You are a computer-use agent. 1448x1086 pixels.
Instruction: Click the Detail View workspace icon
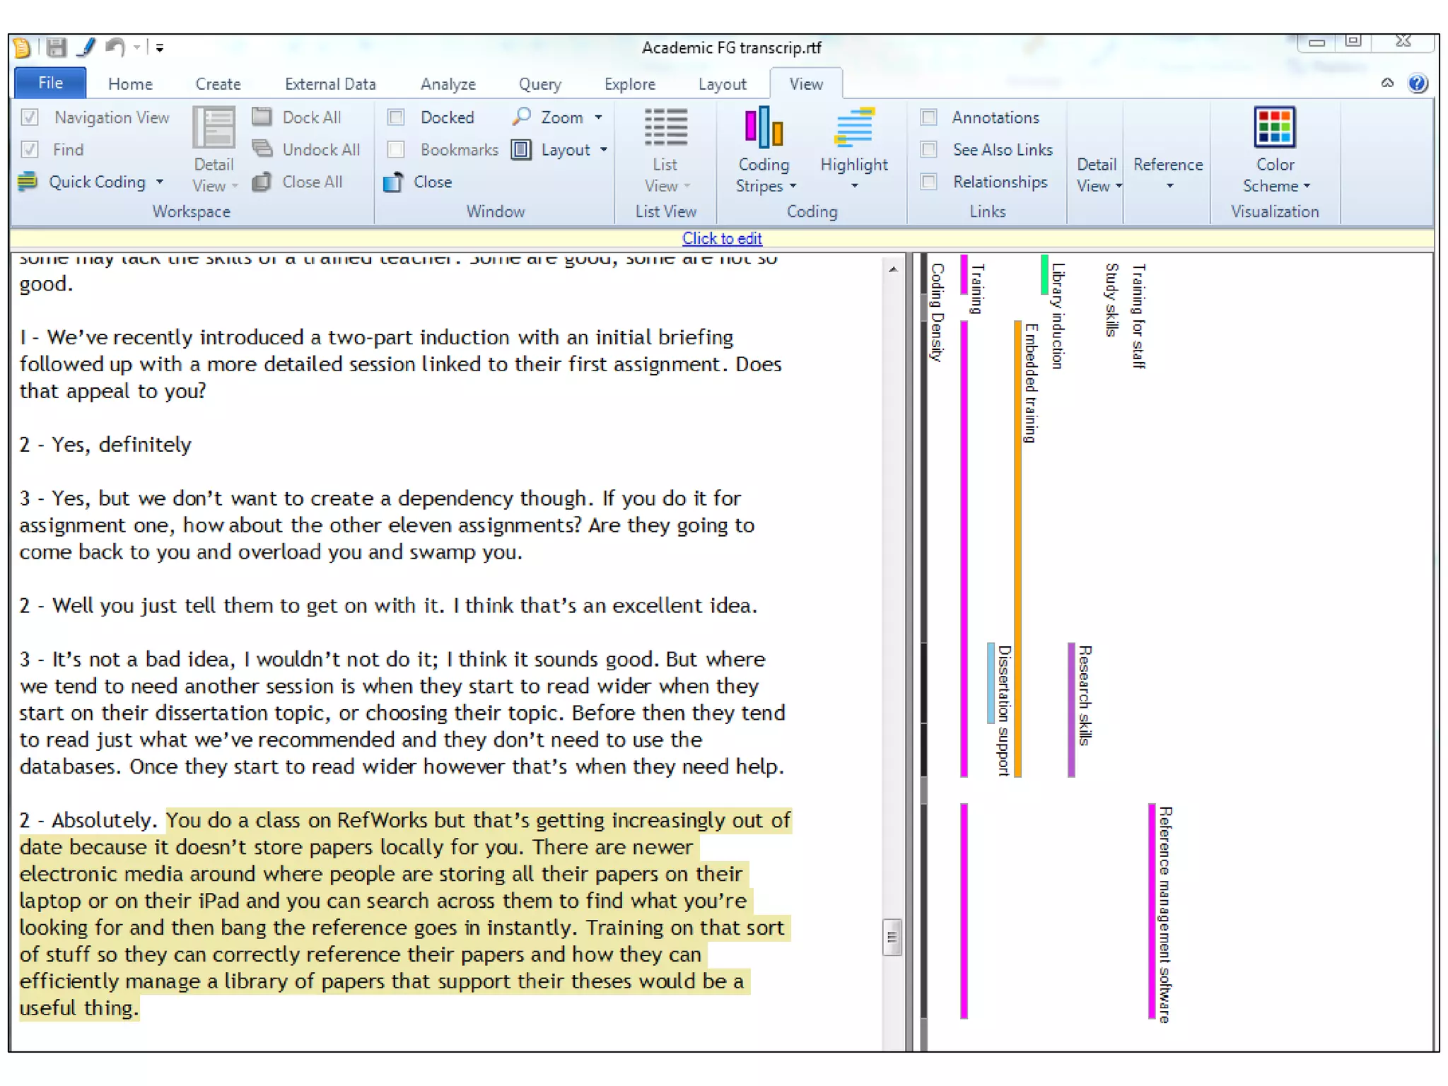214,129
